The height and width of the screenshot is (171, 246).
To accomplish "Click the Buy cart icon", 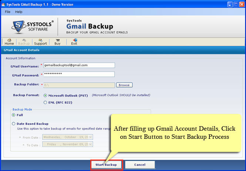I will tap(57, 42).
